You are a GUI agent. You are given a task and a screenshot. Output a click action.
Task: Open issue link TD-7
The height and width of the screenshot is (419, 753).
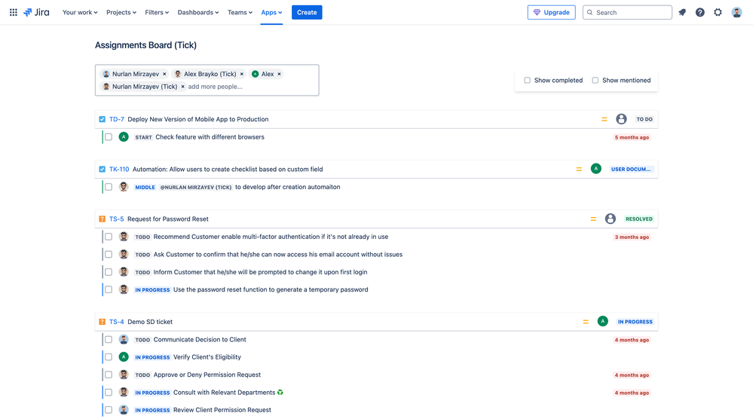116,119
